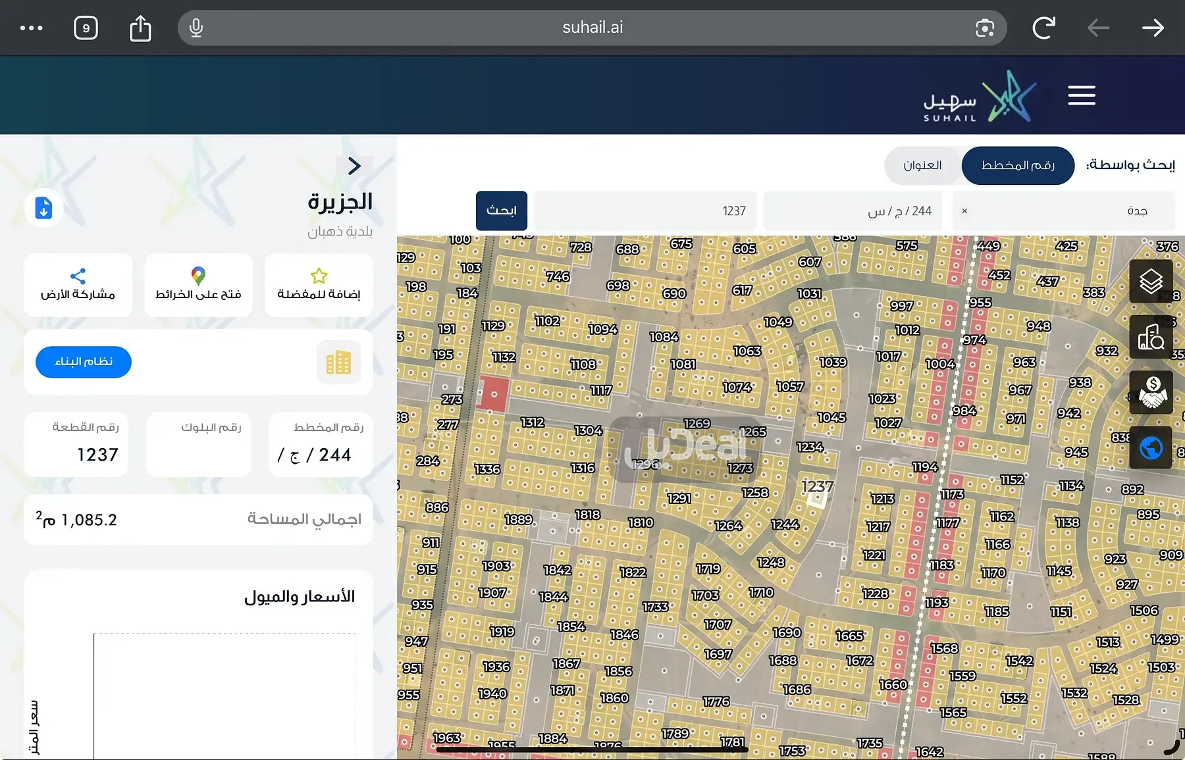The width and height of the screenshot is (1185, 760).
Task: Select the العنوان search mode
Action: [922, 165]
